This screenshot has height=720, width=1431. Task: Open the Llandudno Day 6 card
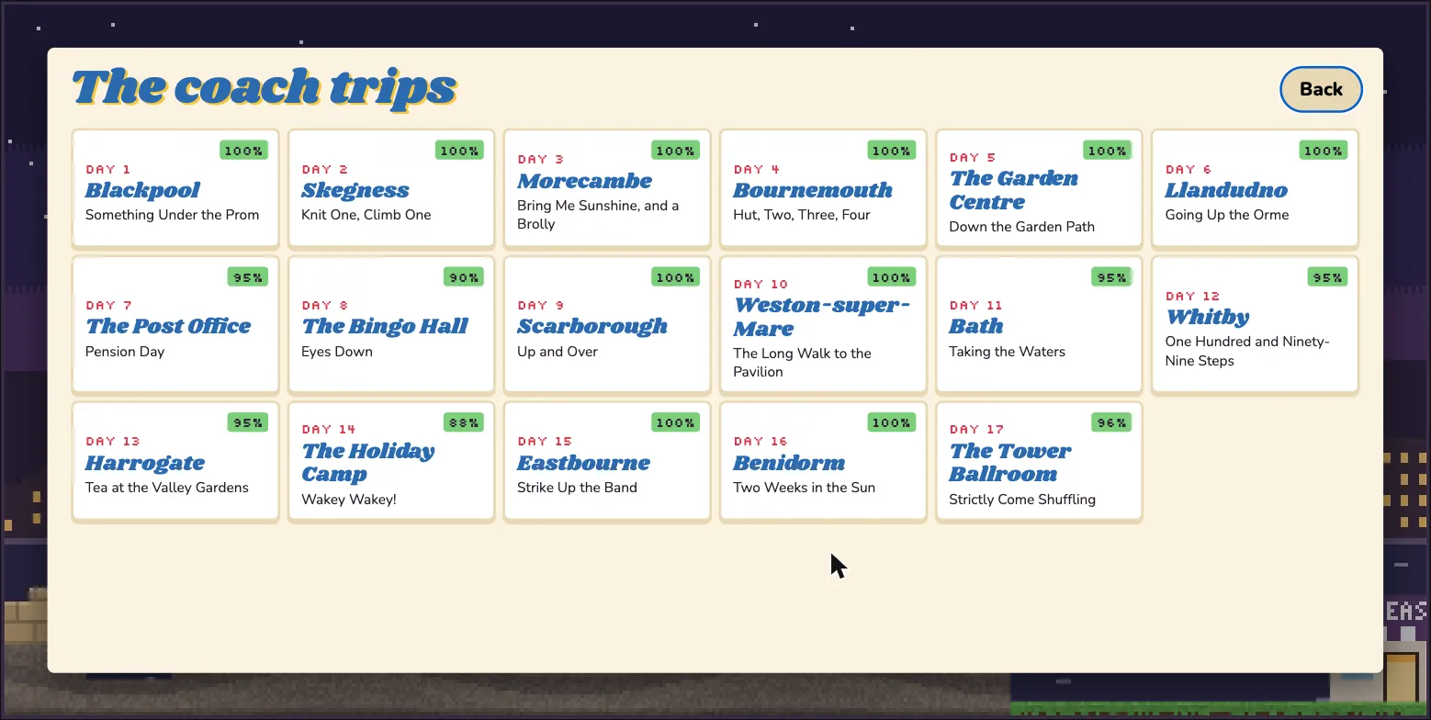1255,188
